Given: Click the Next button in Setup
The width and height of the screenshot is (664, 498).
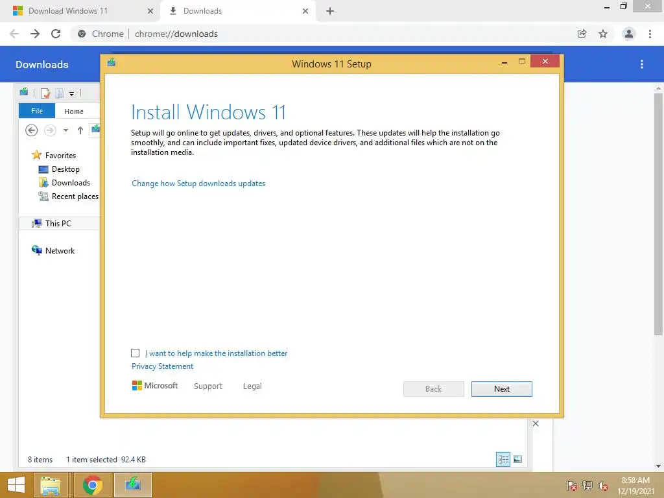Looking at the screenshot, I should pos(501,389).
